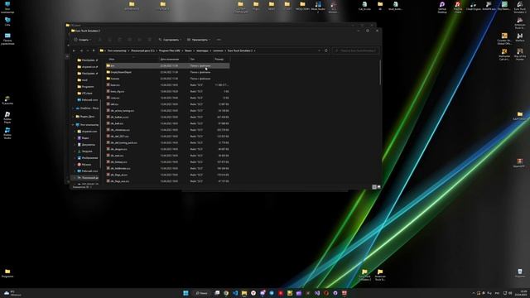Click the steamapps breadcrumb segment
Screen dimensions: 530x298
coord(202,50)
